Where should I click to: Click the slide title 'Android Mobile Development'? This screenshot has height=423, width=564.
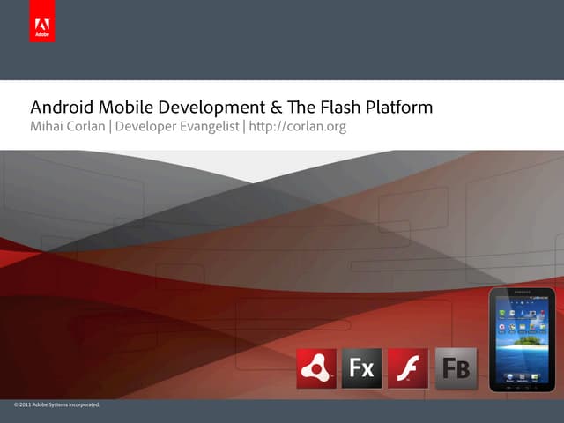click(146, 108)
